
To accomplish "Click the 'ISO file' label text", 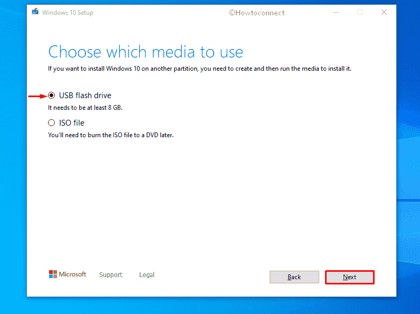I will pos(72,123).
